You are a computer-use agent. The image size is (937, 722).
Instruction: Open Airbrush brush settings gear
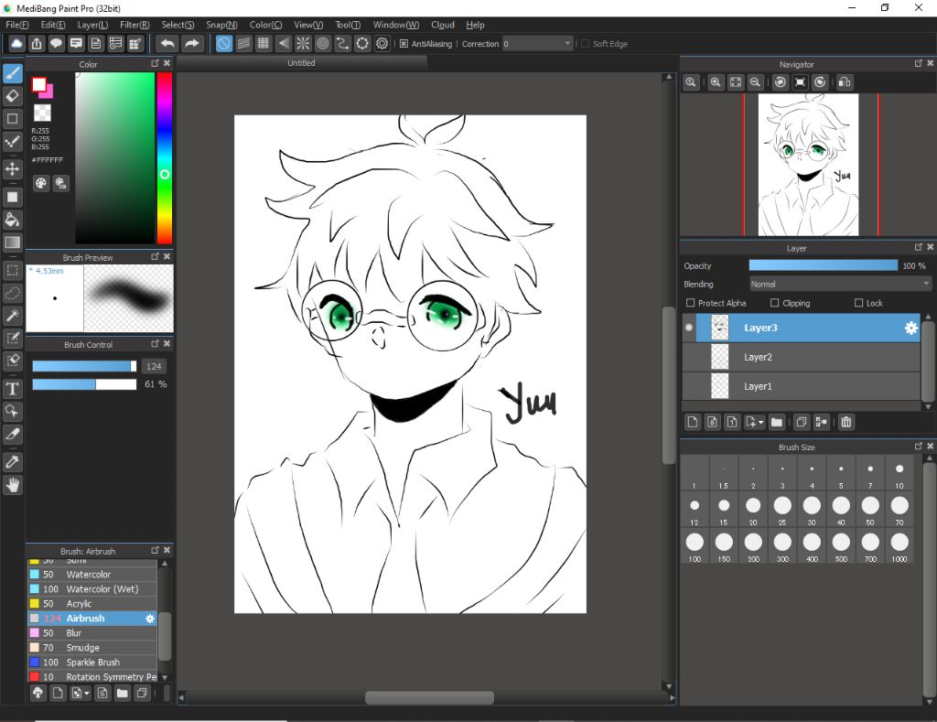coord(150,619)
